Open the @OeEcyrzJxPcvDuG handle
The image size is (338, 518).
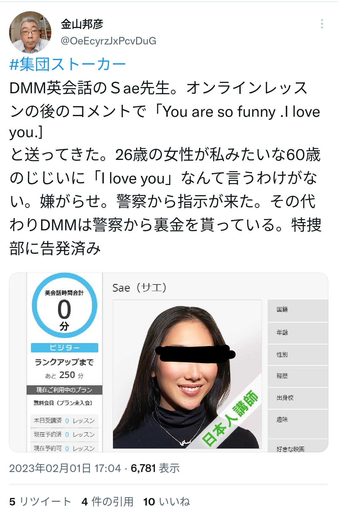(x=108, y=41)
